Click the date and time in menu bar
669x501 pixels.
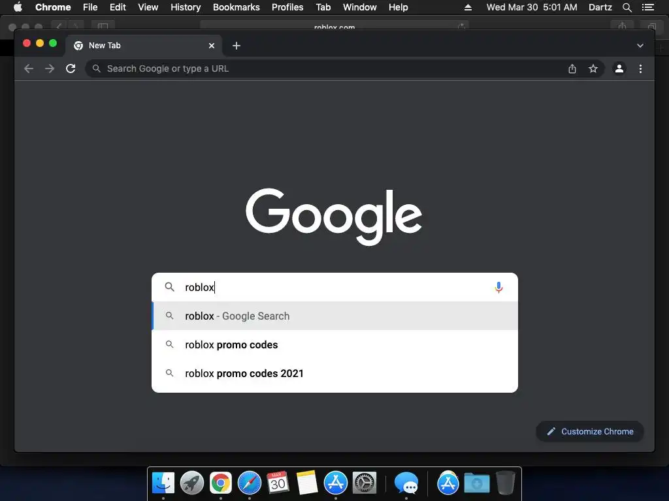point(532,7)
